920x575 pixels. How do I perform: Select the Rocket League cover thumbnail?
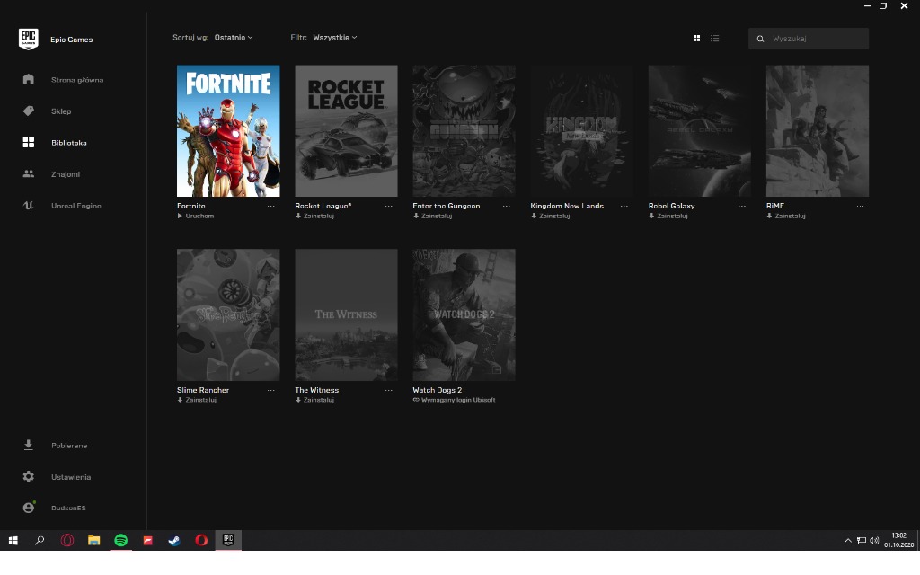pos(346,131)
